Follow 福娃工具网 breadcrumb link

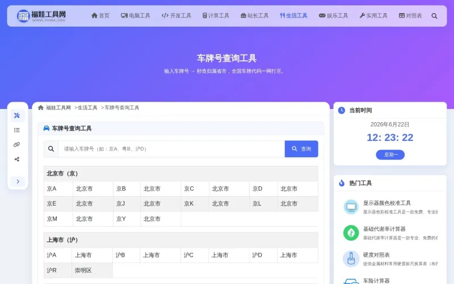click(58, 107)
